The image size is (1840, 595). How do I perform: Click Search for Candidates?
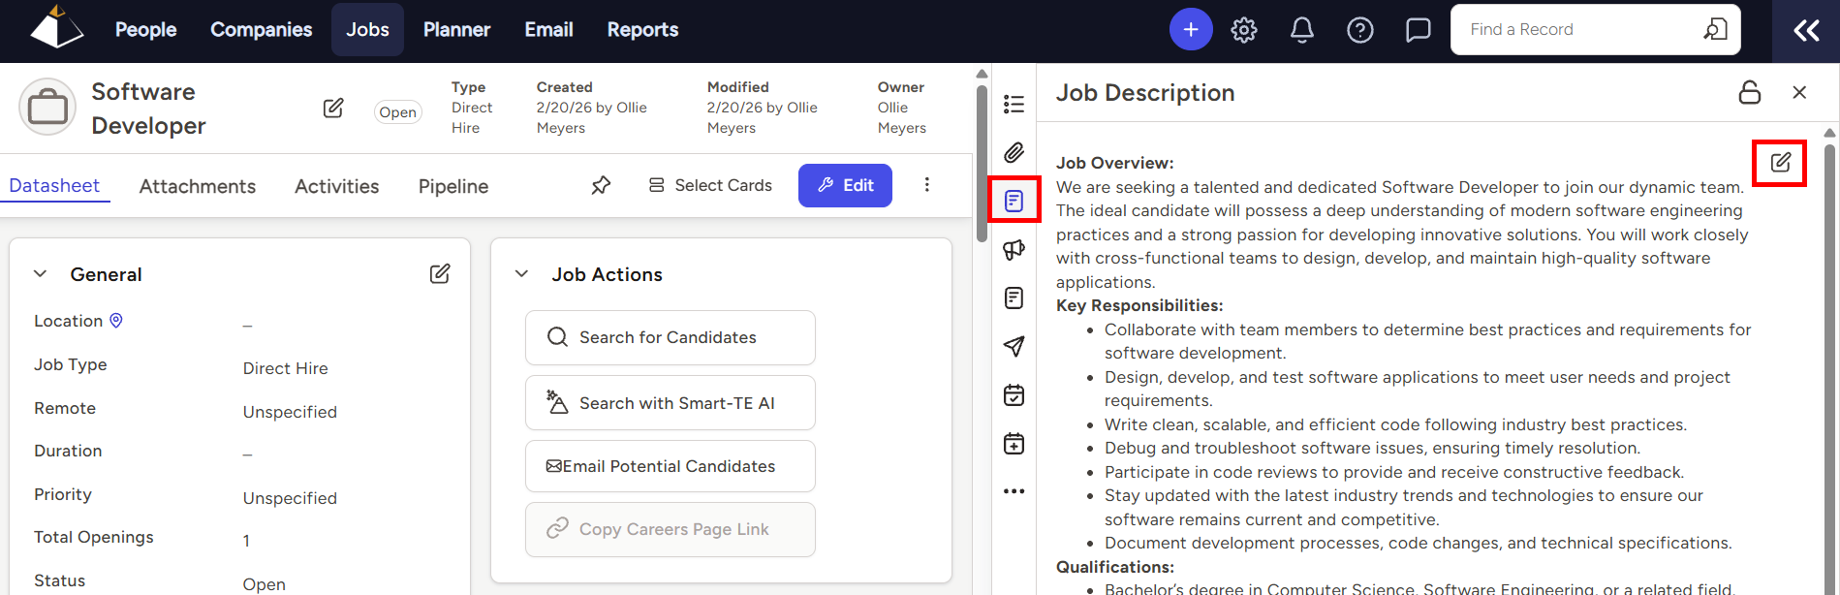pyautogui.click(x=671, y=337)
